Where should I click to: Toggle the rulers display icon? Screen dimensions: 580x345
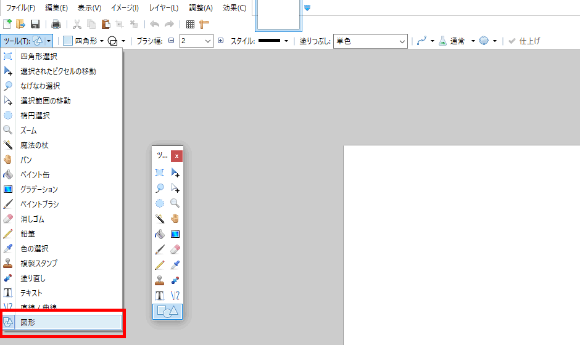pyautogui.click(x=204, y=25)
